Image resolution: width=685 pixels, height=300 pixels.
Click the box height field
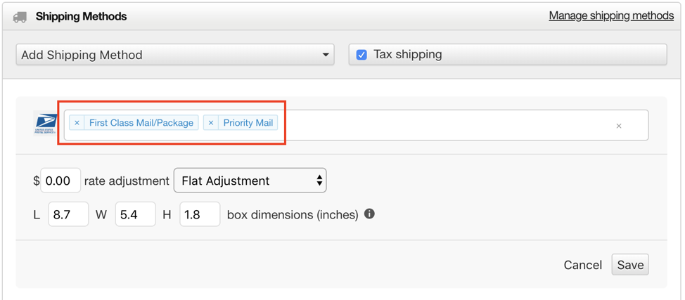(x=200, y=214)
